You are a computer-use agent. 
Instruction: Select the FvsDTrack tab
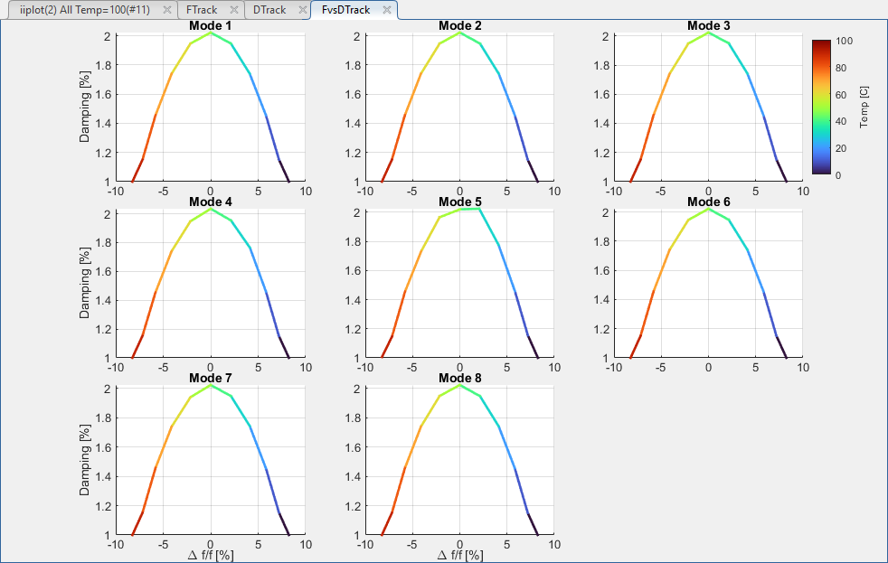click(x=346, y=10)
